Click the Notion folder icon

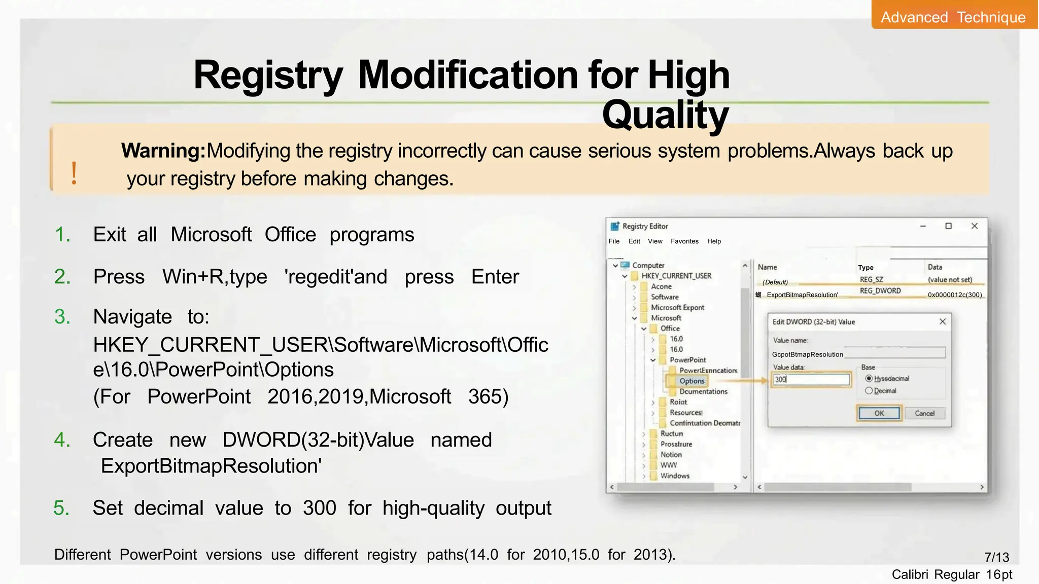click(654, 455)
